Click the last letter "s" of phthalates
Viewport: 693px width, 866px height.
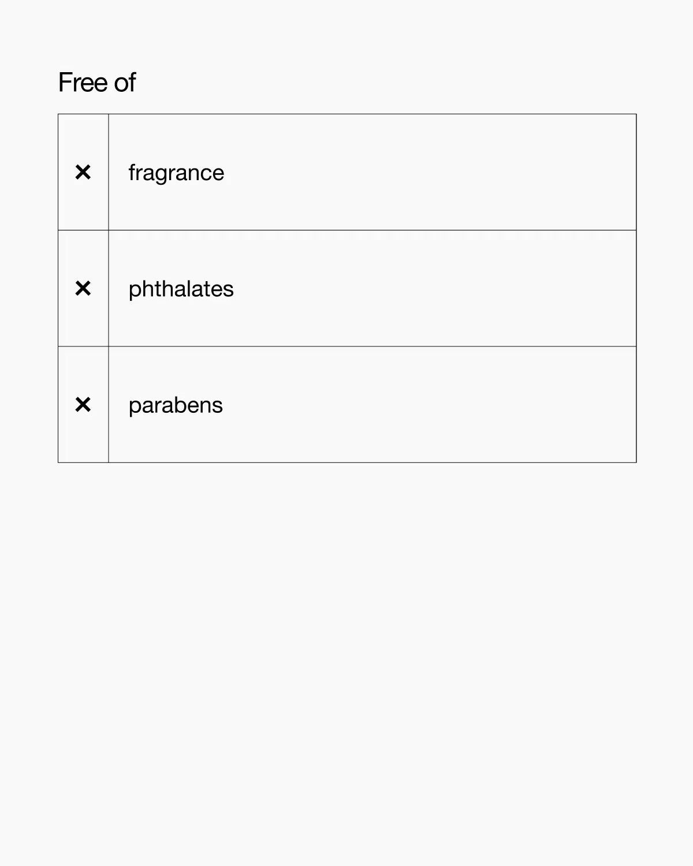click(229, 290)
